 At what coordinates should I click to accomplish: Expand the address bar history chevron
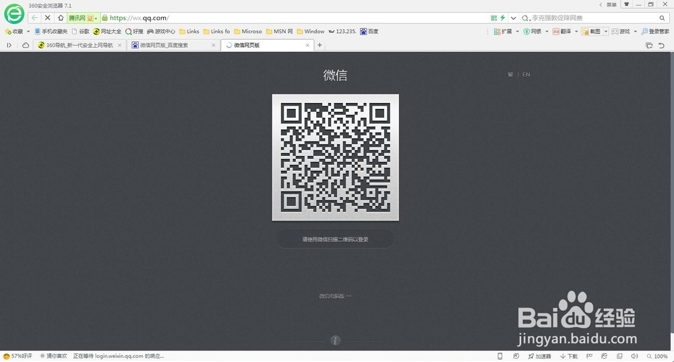coord(513,18)
